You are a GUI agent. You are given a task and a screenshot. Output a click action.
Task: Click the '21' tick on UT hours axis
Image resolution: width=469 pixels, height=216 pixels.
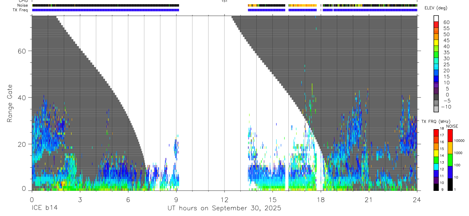(x=369, y=199)
